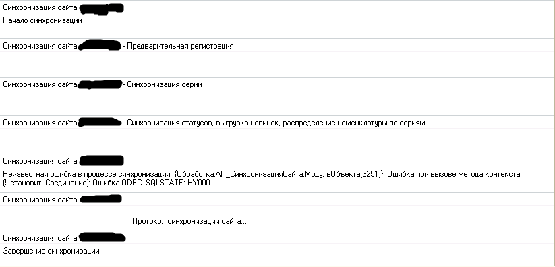
Task: Select the "Завершение синхронизации" log entry
Action: 51,251
